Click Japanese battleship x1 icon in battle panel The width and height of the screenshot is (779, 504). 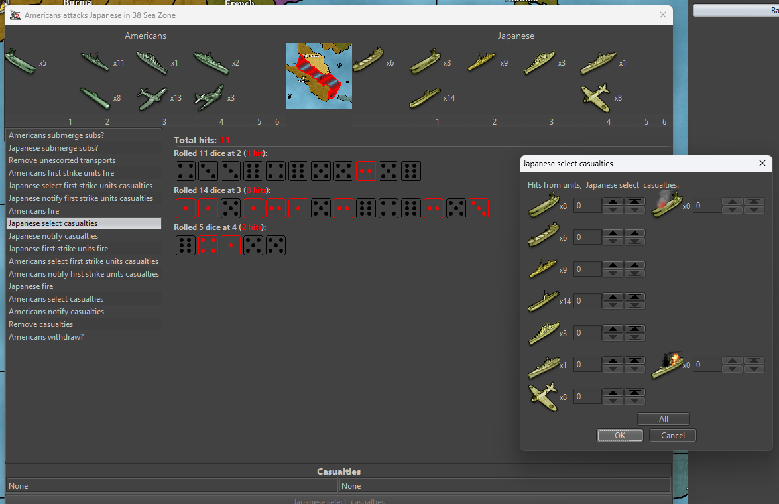(x=599, y=62)
